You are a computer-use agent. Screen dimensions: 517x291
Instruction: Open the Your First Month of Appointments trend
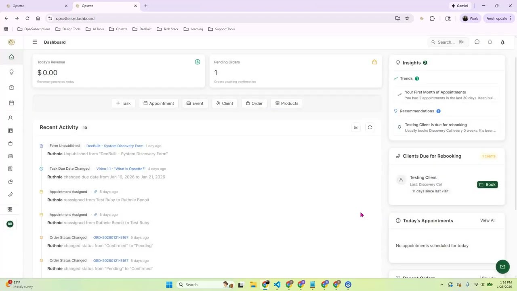(x=446, y=95)
